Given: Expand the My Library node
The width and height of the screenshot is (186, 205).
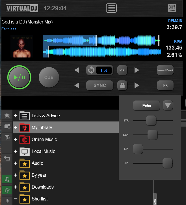Looking at the screenshot, I should [16, 127].
